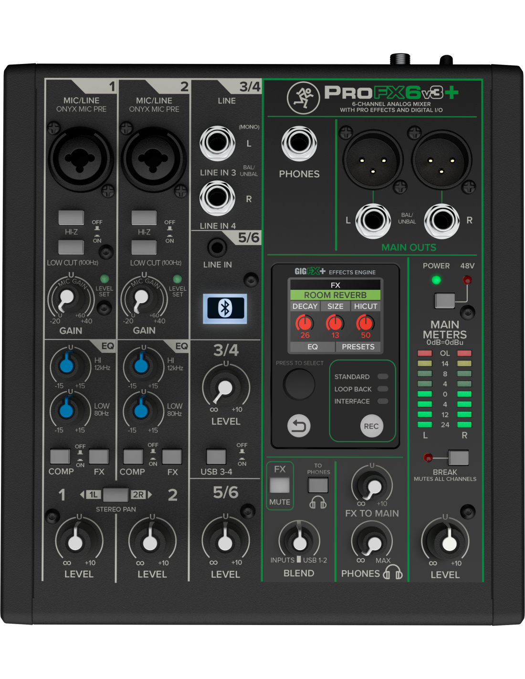Click the LOOP BACK mode indicator
This screenshot has height=679, width=525.
pos(383,389)
